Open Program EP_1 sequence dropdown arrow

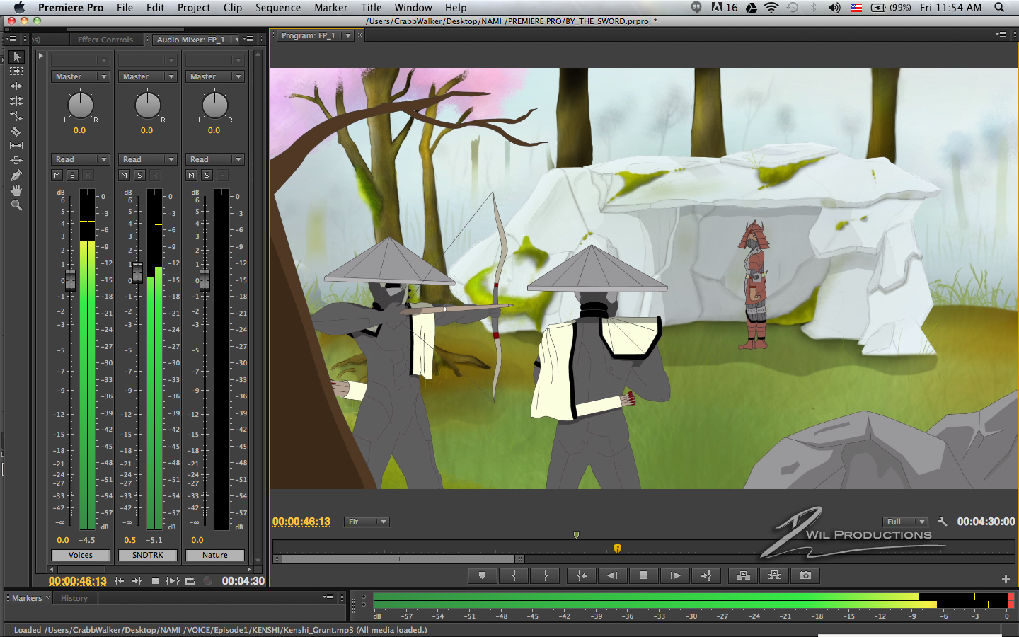(348, 35)
